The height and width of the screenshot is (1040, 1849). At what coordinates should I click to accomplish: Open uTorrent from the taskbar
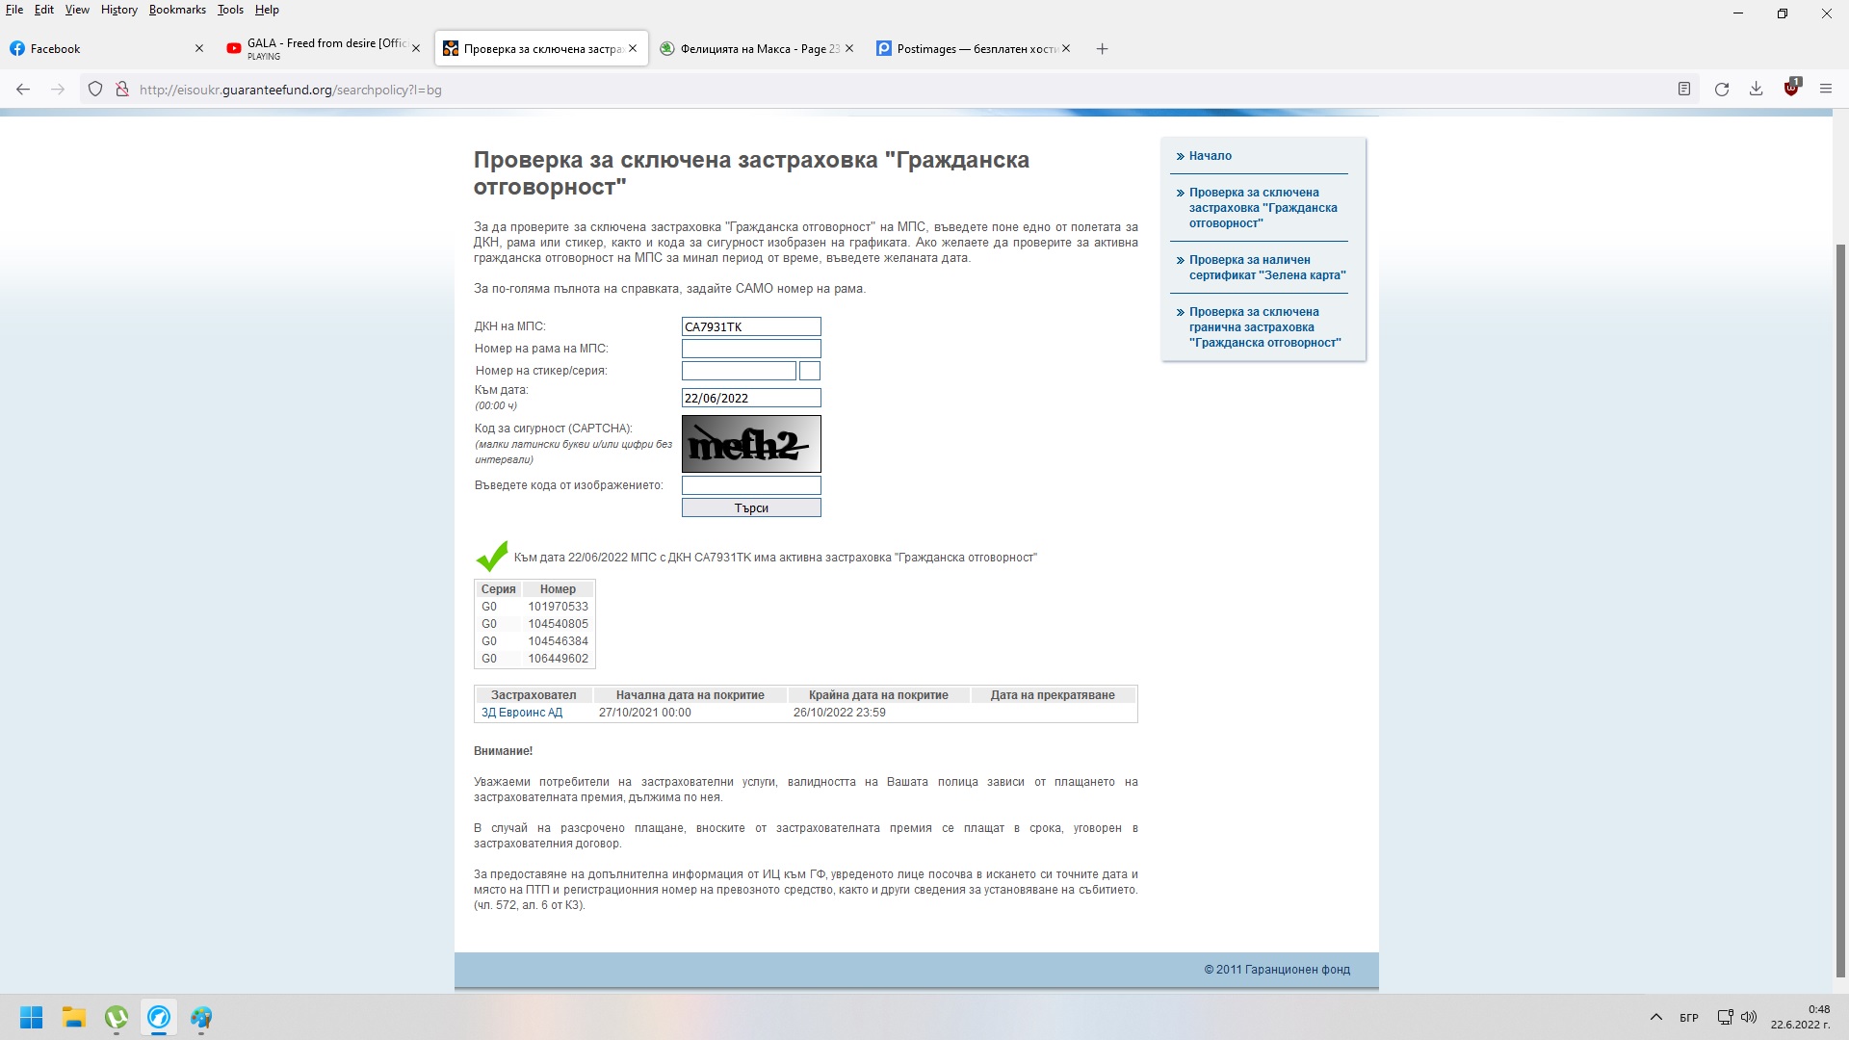pos(117,1017)
